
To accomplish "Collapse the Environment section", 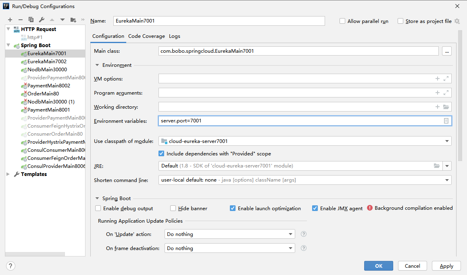I will pyautogui.click(x=97, y=65).
